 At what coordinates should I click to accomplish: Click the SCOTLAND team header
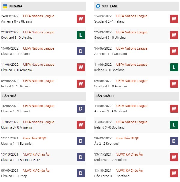click(137, 6)
